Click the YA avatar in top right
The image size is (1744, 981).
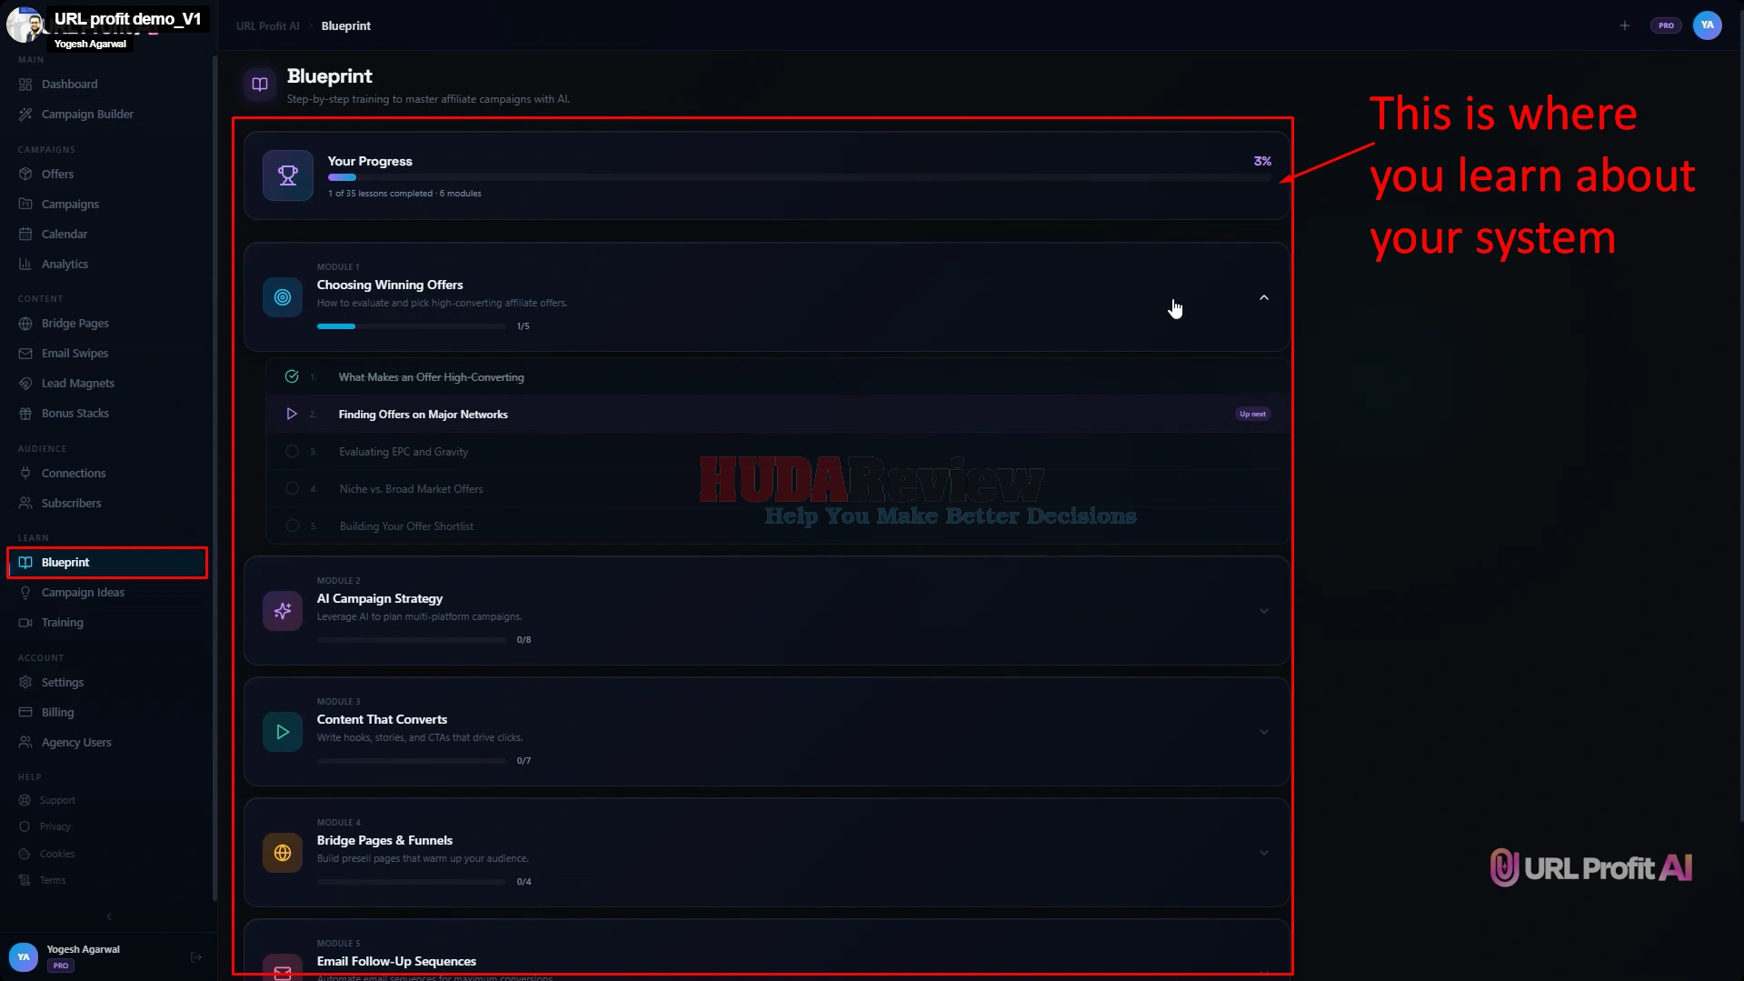tap(1707, 25)
